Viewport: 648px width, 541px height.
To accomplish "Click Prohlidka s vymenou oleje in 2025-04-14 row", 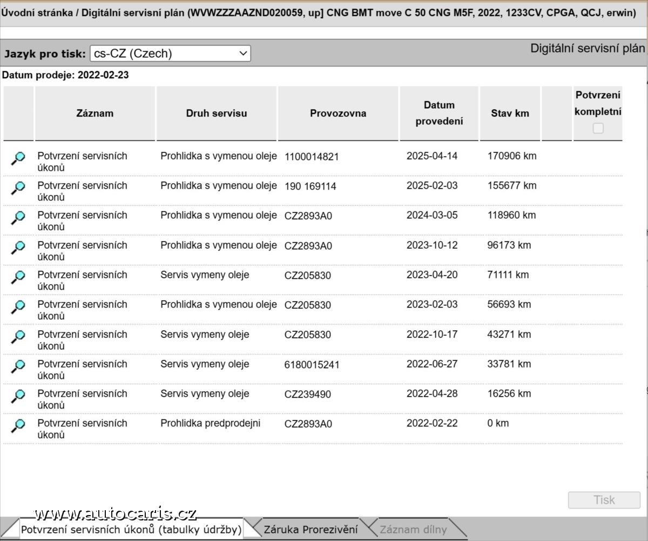I will point(219,156).
